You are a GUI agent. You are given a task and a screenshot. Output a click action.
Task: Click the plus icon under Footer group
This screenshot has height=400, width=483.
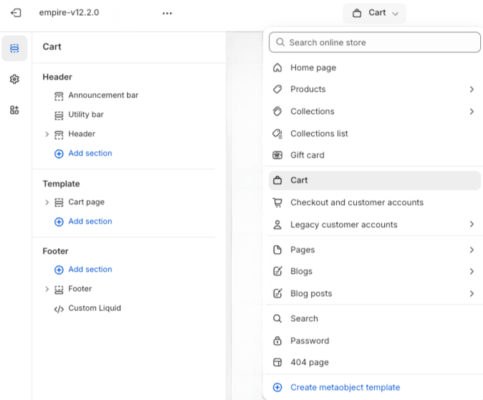(59, 270)
